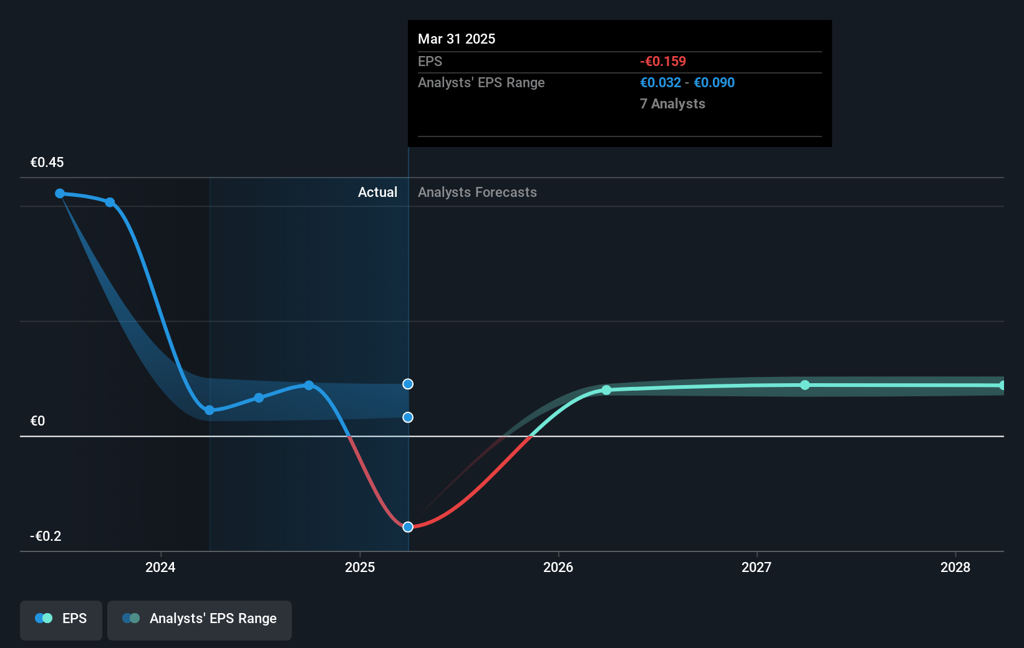The height and width of the screenshot is (648, 1024).
Task: Click the €0.090 range value in tooltip
Action: coord(714,83)
